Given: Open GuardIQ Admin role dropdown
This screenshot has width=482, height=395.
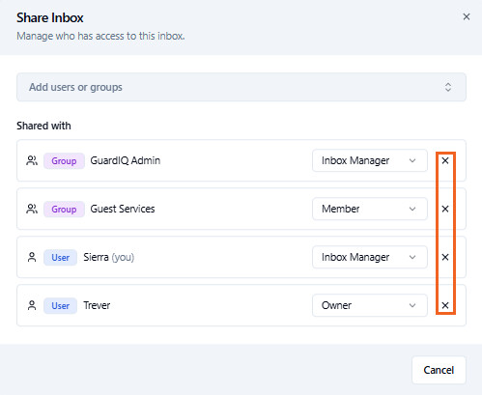Looking at the screenshot, I should (370, 160).
